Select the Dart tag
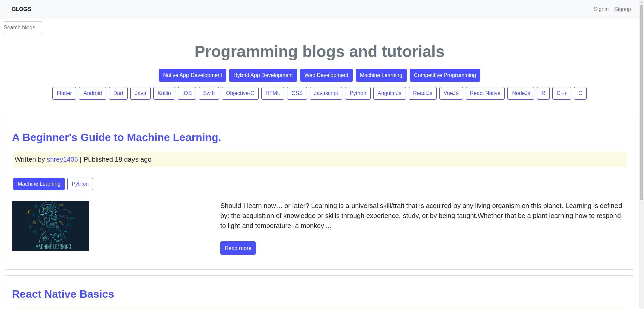 coord(118,93)
